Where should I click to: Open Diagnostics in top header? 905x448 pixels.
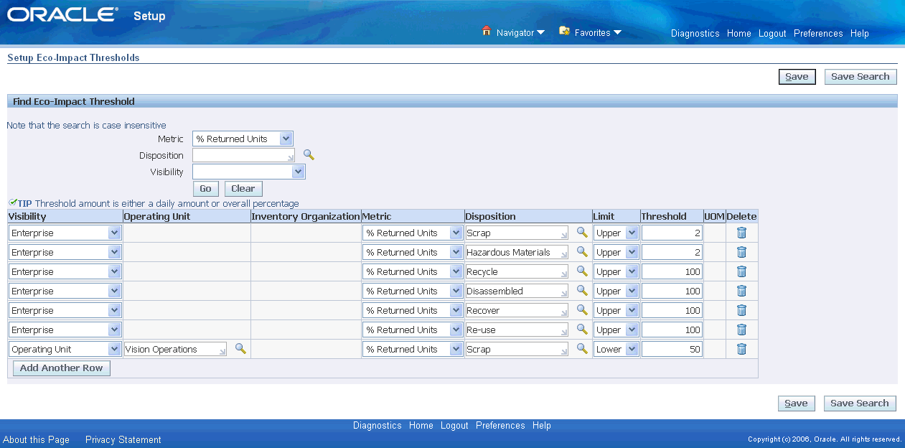(695, 34)
